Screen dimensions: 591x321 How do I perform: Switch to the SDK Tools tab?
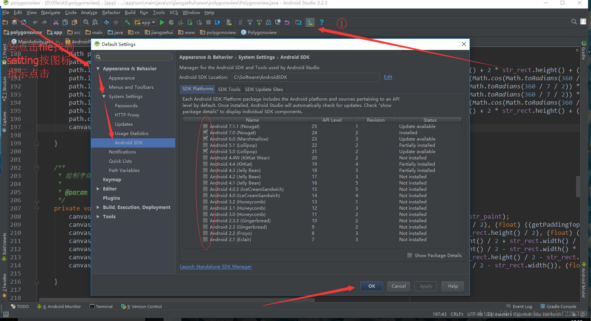(x=229, y=89)
